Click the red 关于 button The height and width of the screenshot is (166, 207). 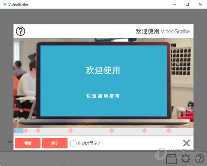point(55,143)
